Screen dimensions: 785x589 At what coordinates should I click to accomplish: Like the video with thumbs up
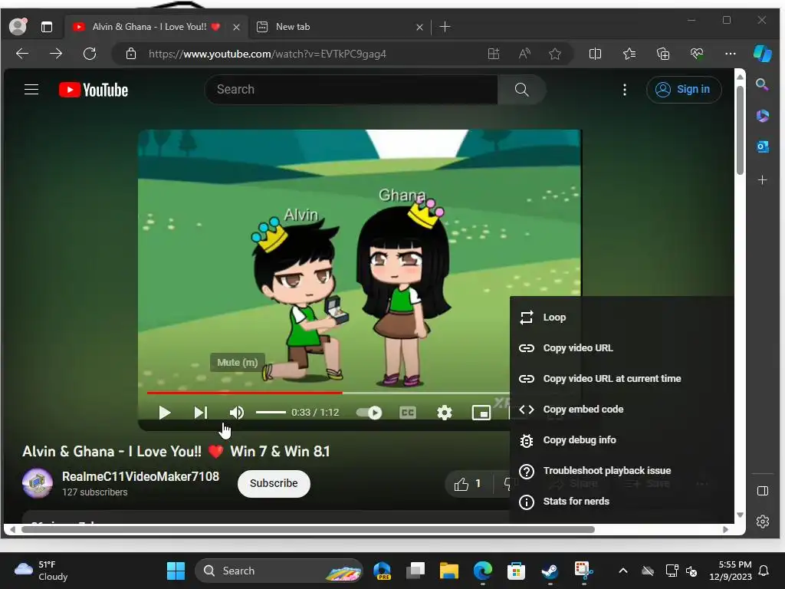click(x=467, y=484)
